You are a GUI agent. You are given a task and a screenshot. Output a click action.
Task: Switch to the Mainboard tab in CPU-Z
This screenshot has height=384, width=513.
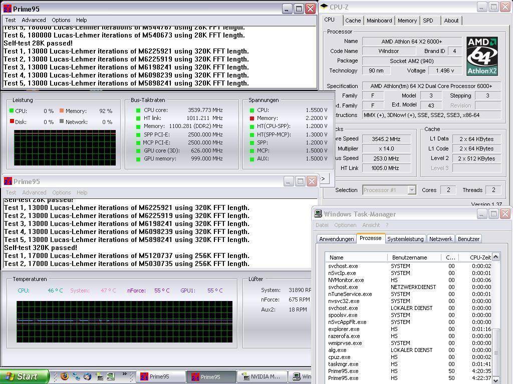379,20
